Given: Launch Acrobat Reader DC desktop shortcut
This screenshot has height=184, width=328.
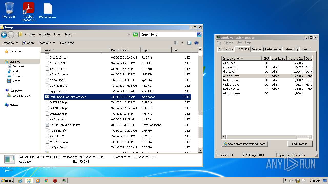Looking at the screenshot, I should point(28,12).
